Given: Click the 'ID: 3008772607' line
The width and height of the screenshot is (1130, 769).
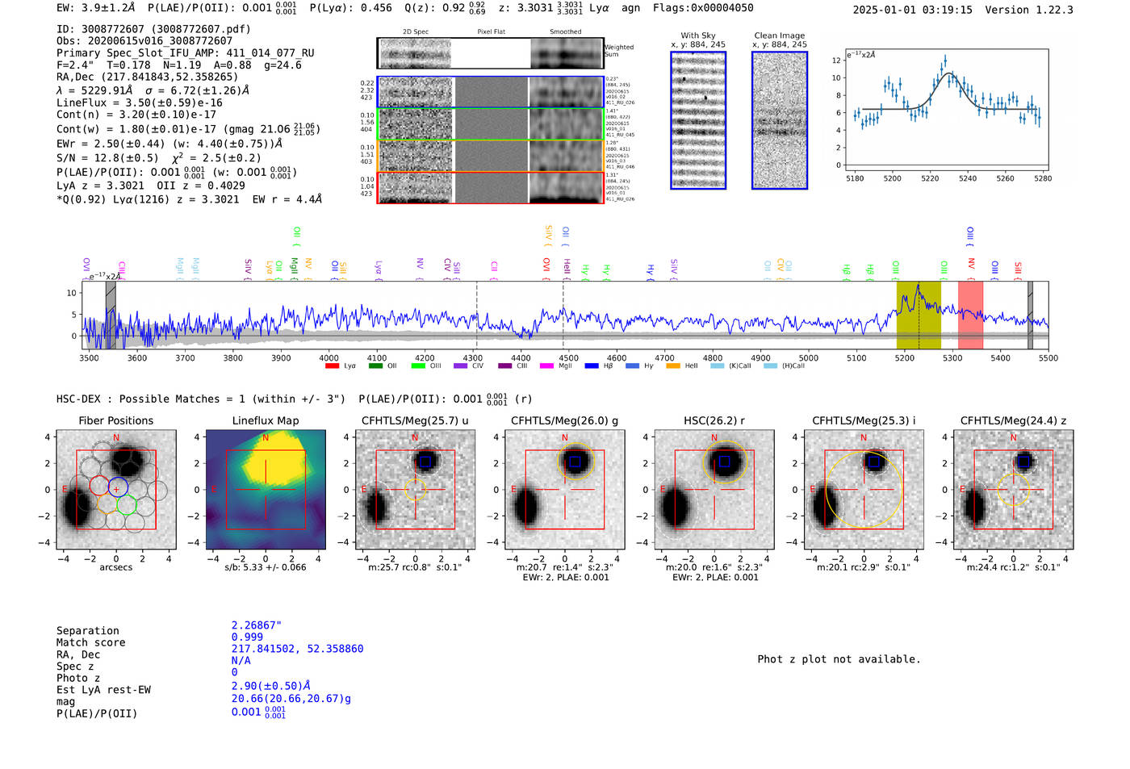Looking at the screenshot, I should coord(153,29).
